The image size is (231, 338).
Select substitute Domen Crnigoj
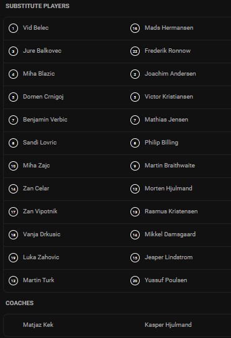[43, 97]
